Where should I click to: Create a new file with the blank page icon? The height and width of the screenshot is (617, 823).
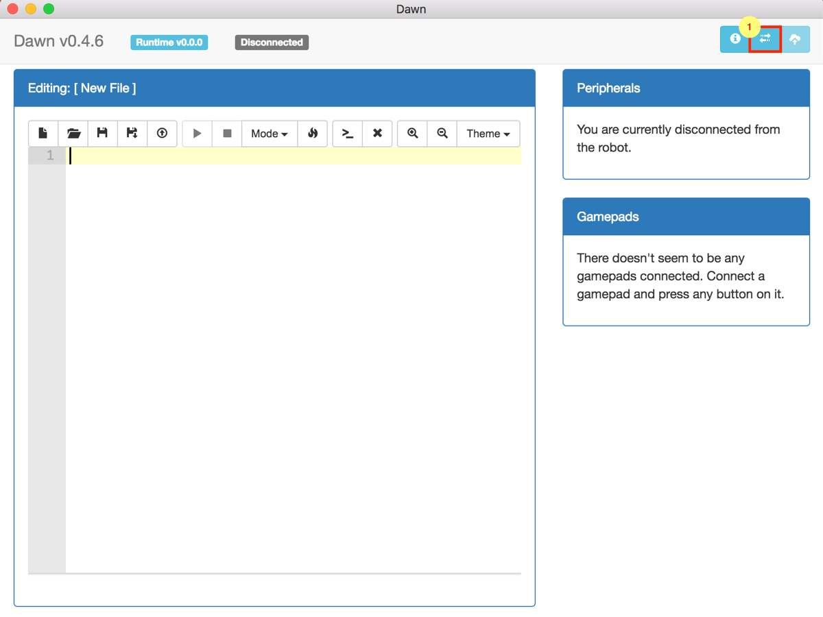43,133
